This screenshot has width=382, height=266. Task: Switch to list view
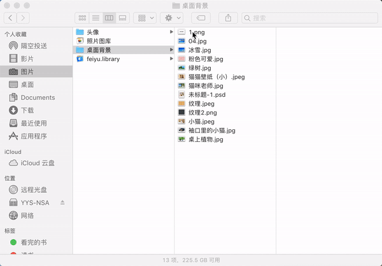(95, 18)
